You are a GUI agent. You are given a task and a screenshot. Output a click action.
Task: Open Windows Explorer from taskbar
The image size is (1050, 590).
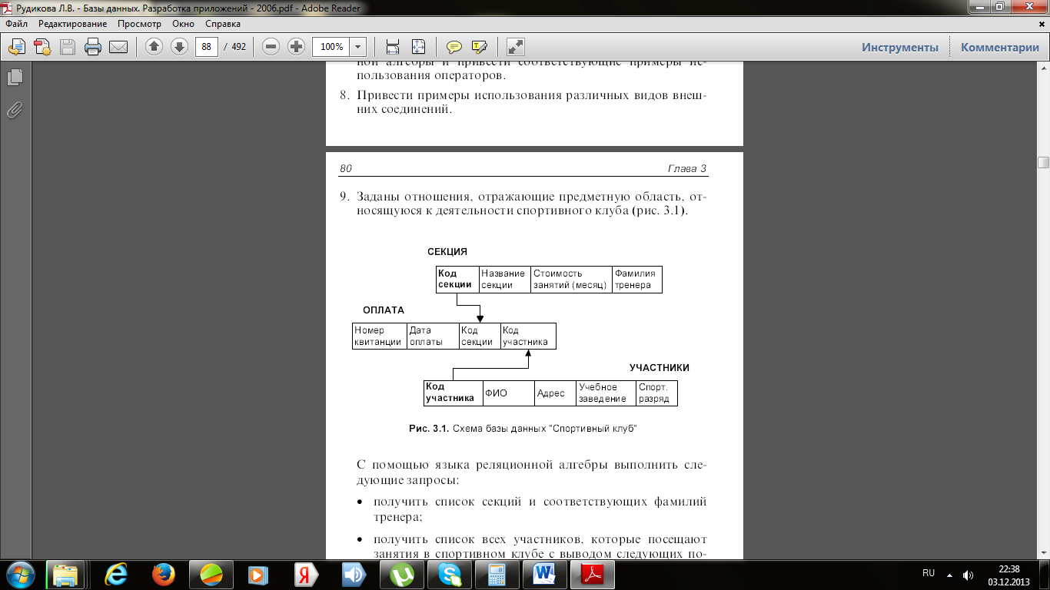point(65,574)
